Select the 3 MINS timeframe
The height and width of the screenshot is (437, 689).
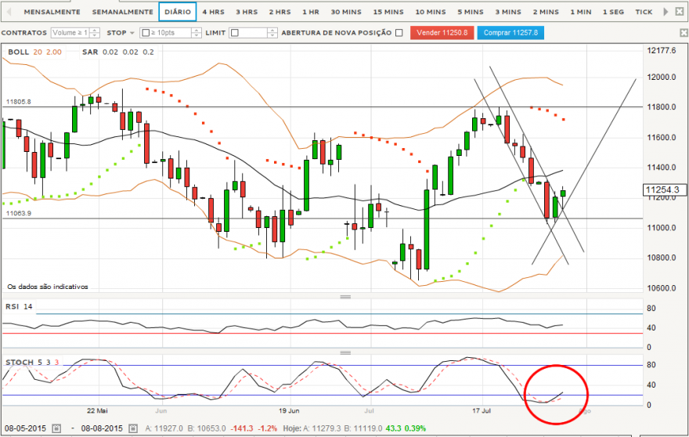pyautogui.click(x=508, y=12)
